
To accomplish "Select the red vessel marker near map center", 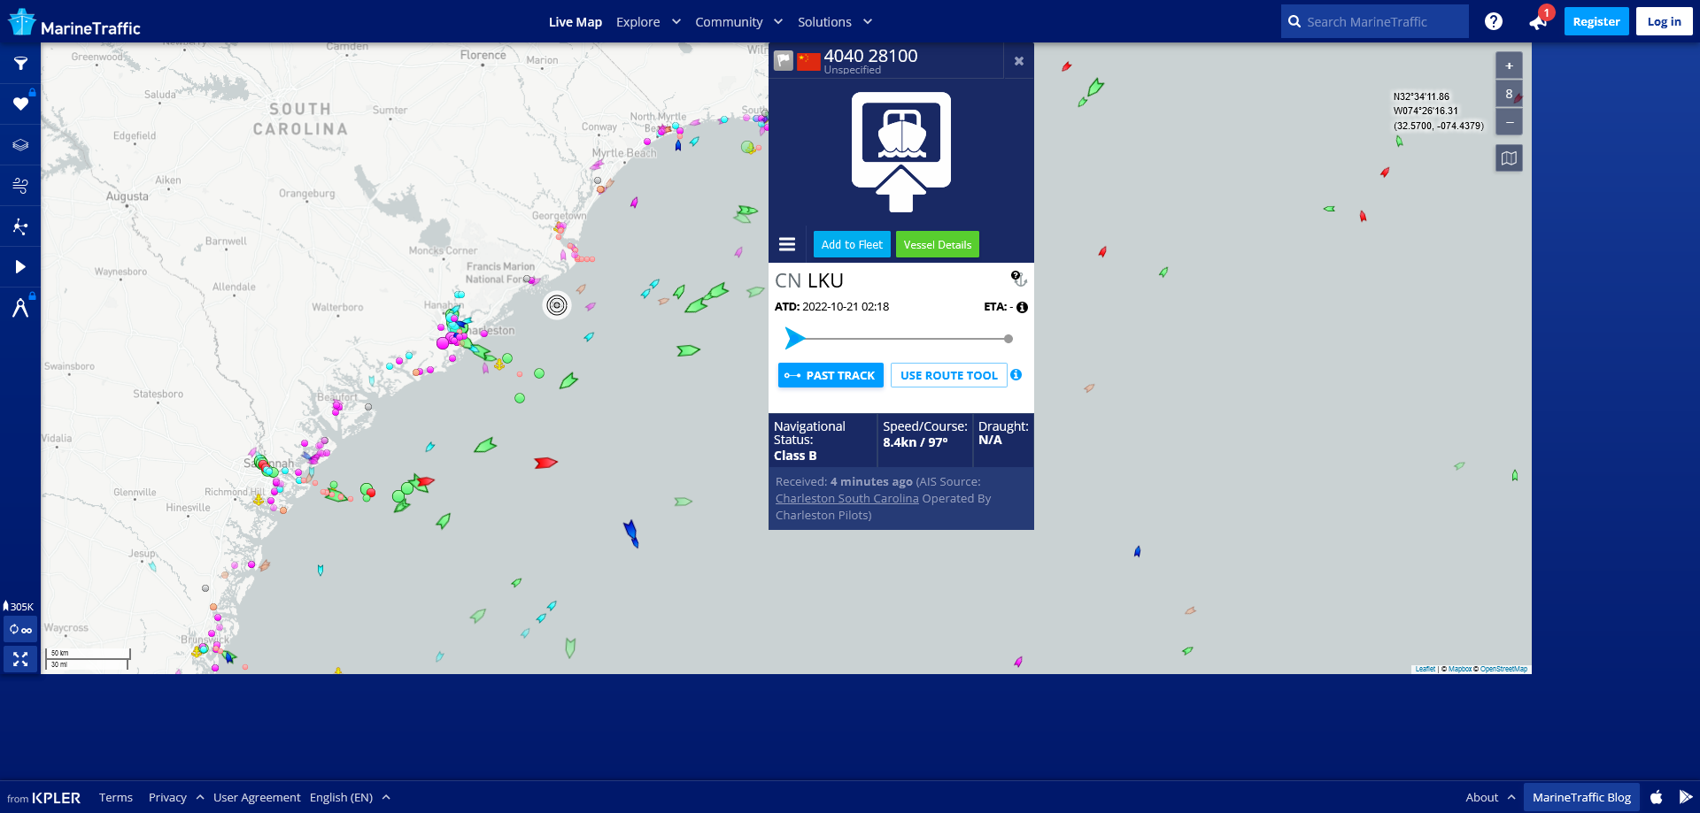I will click(545, 463).
